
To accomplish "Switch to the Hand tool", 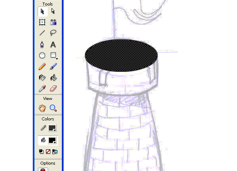I will [x=42, y=108].
